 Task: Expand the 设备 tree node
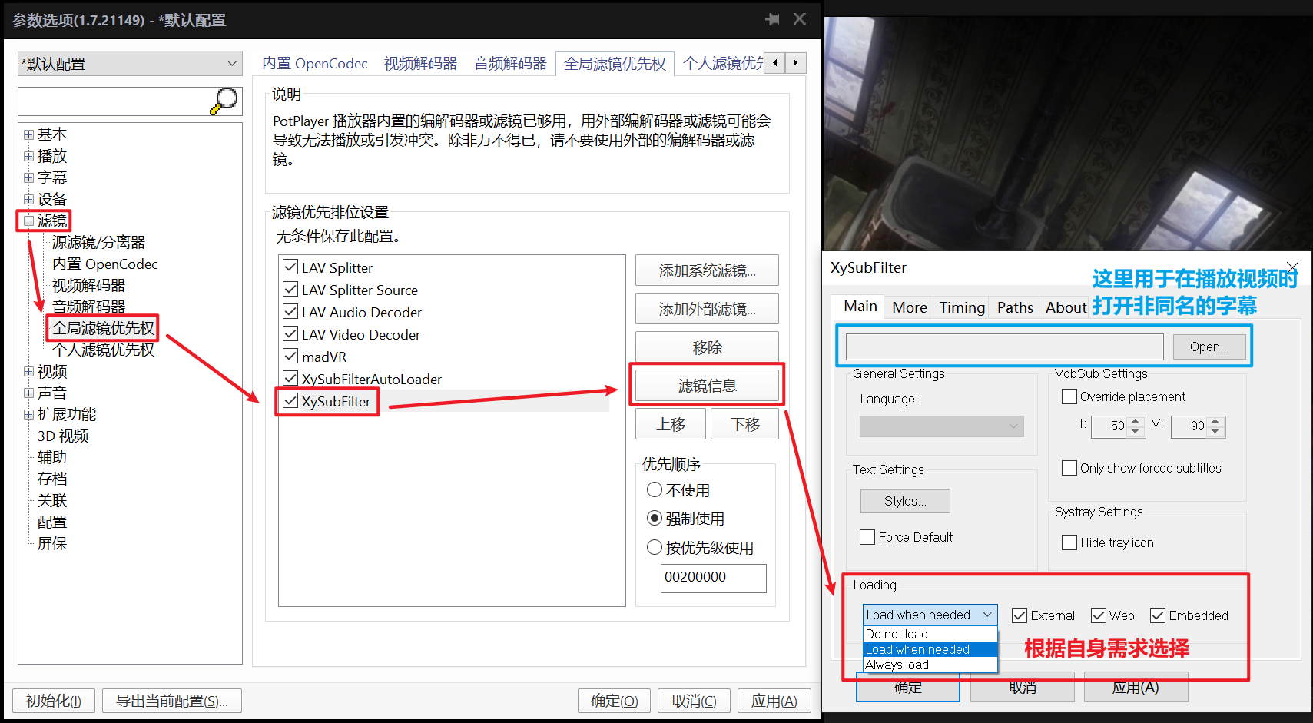tap(28, 200)
